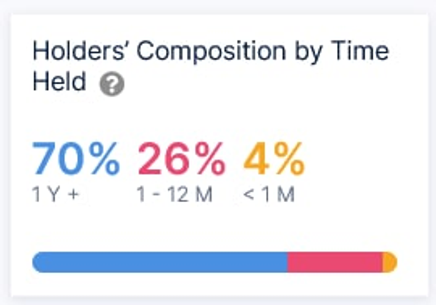
Task: Click the pink segment of the bar
Action: point(334,262)
